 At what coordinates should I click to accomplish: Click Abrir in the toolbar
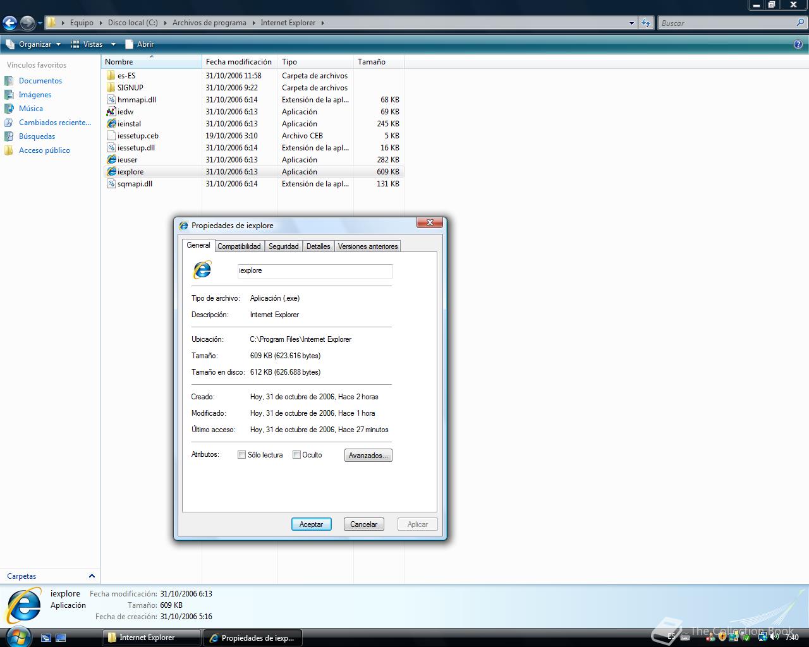point(139,44)
